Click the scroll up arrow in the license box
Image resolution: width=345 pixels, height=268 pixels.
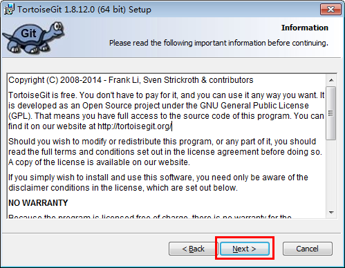331,80
